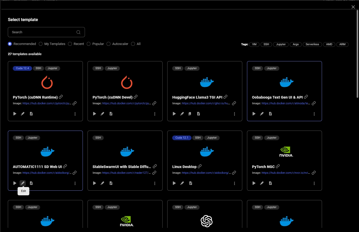The height and width of the screenshot is (232, 359).
Task: Open more options for the Linux Desktop template
Action: (x=234, y=183)
